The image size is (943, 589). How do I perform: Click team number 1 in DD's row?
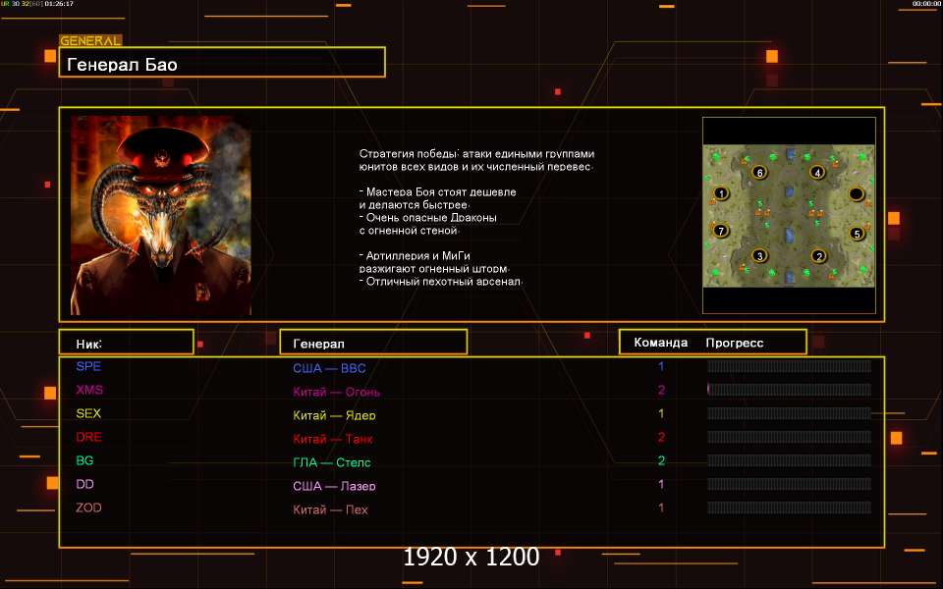661,484
